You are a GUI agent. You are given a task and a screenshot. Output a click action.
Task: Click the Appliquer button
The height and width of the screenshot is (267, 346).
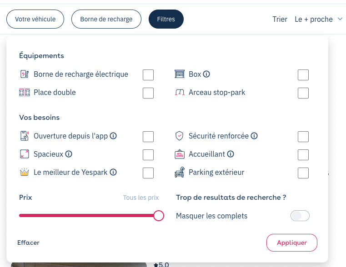[x=292, y=242]
